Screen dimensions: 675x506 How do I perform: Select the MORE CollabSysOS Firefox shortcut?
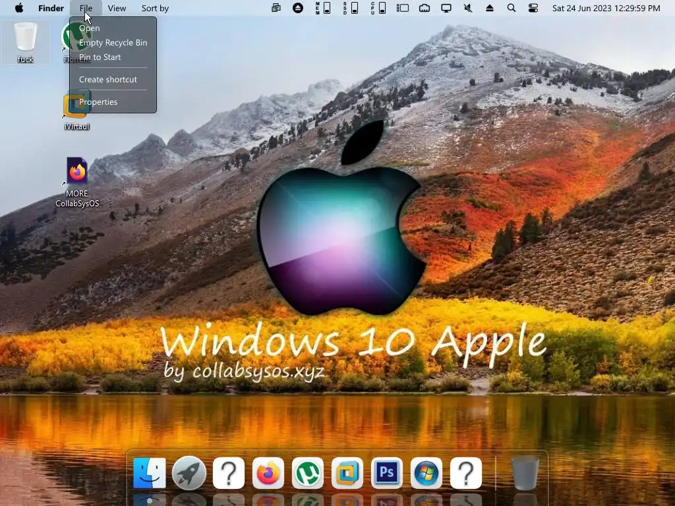(77, 183)
